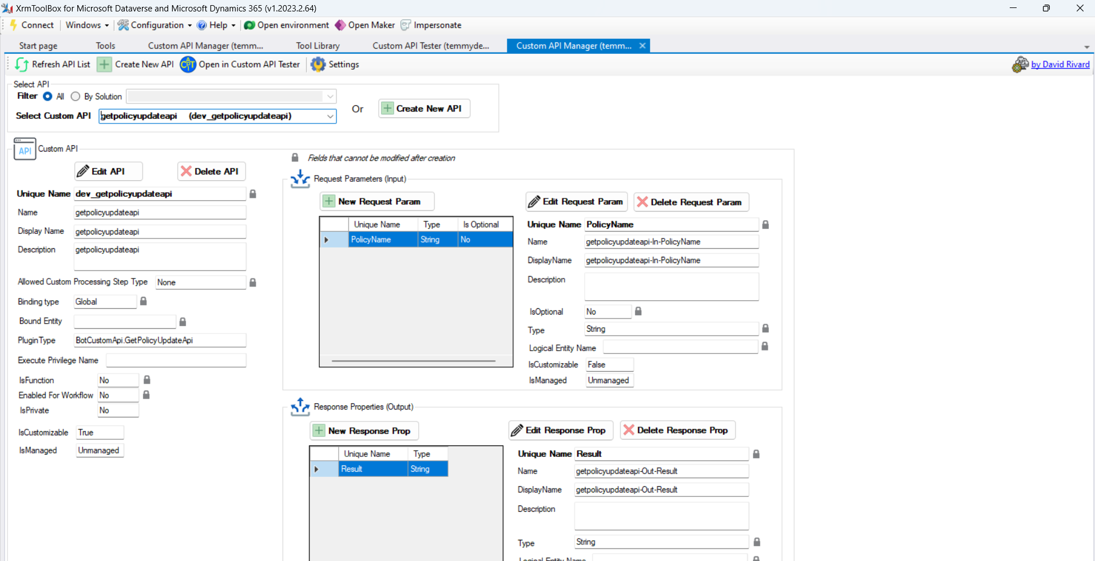
Task: Close the active Custom API Manager tab
Action: (x=642, y=46)
